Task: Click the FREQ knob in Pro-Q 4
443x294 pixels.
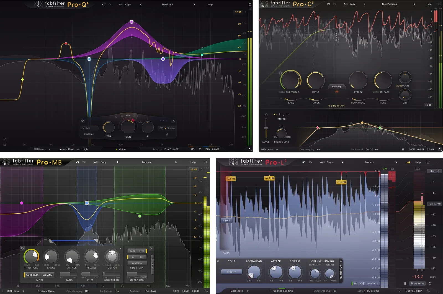Action: pos(109,127)
